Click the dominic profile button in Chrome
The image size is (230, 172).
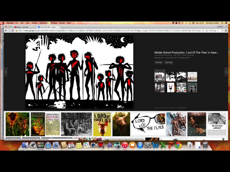(x=220, y=27)
